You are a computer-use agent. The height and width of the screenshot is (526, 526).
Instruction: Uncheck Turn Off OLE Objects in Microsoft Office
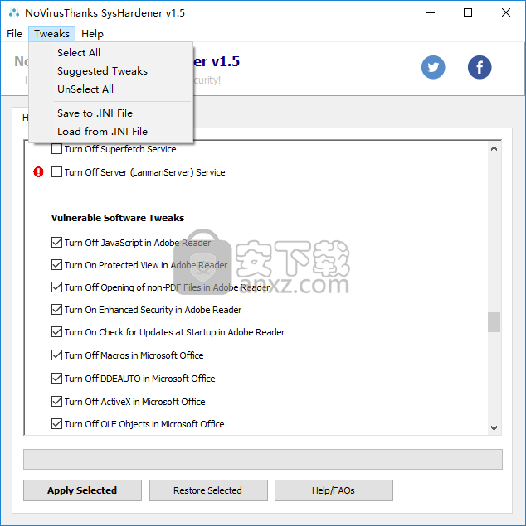(56, 423)
